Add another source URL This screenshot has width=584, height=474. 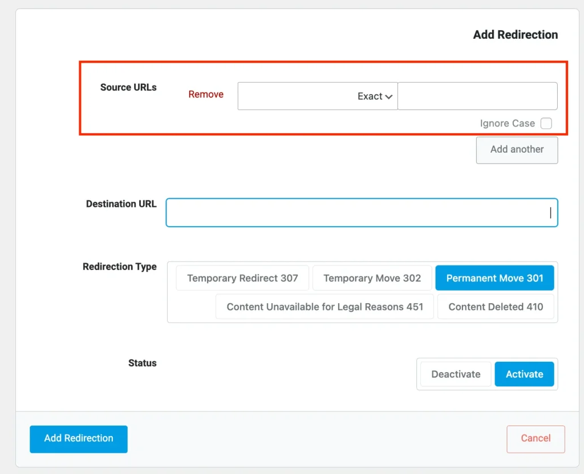click(x=517, y=150)
